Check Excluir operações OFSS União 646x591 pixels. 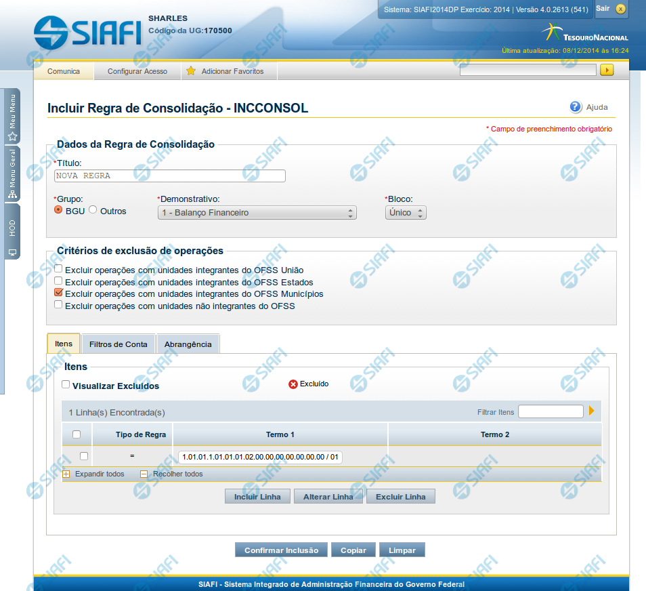click(x=58, y=269)
